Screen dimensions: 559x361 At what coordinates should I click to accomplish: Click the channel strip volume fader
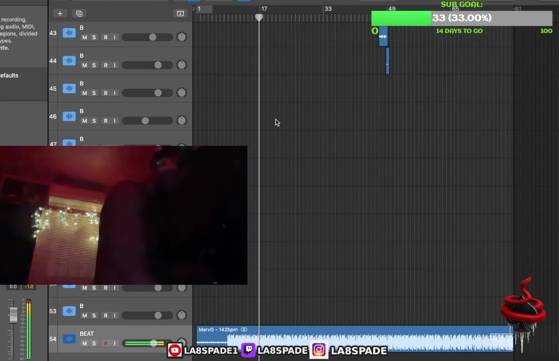(13, 314)
